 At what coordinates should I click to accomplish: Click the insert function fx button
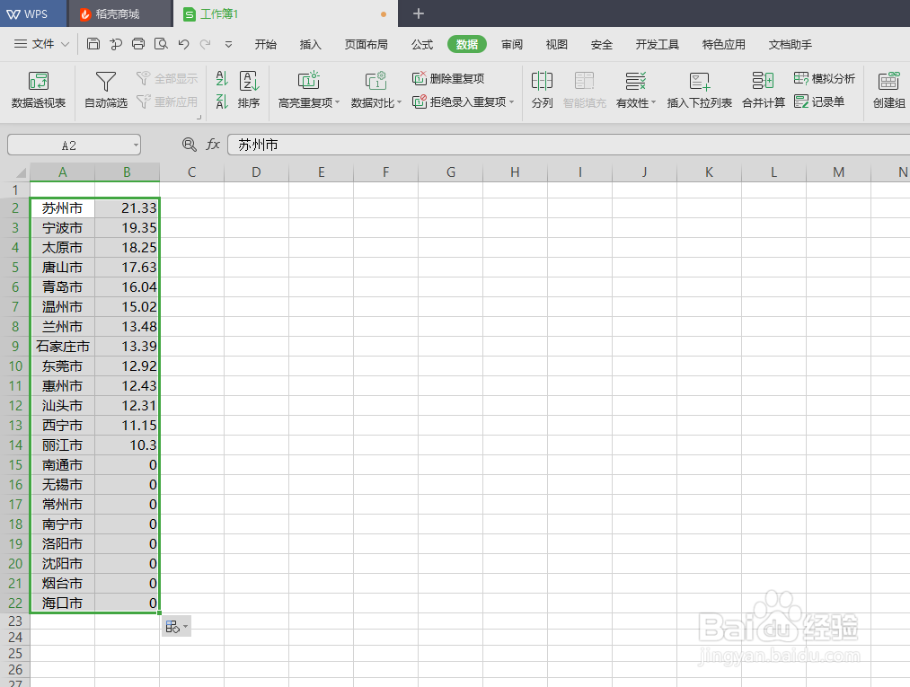coord(213,145)
